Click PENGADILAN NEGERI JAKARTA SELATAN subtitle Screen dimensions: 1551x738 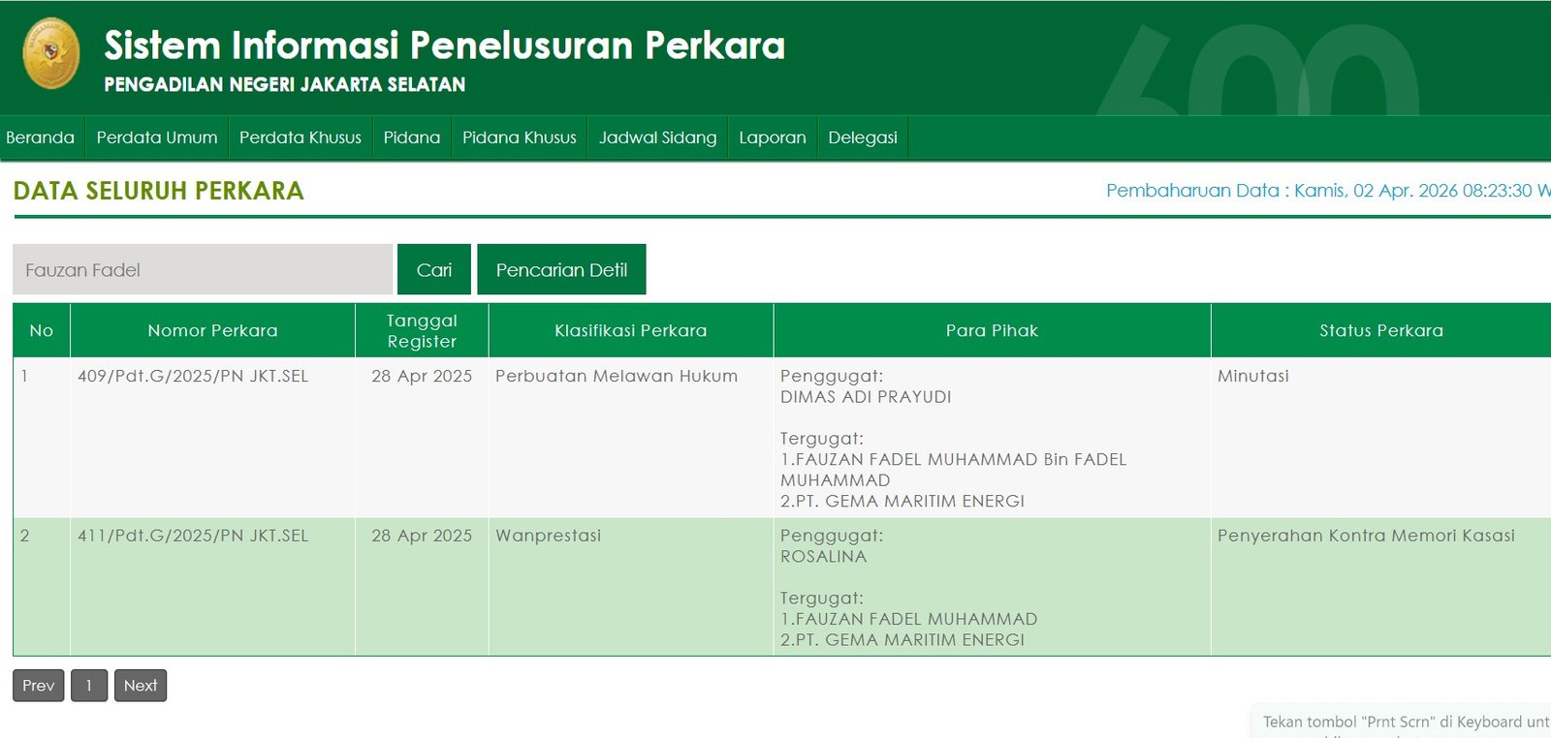(285, 84)
